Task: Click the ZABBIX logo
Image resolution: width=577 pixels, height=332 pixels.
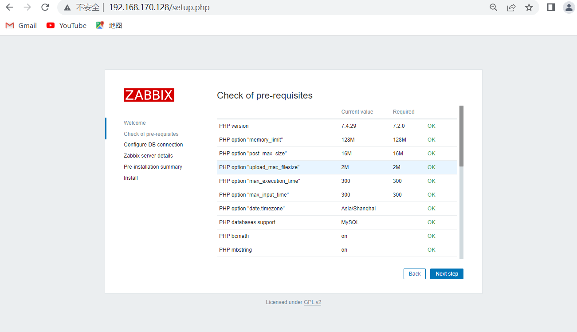Action: click(x=149, y=95)
